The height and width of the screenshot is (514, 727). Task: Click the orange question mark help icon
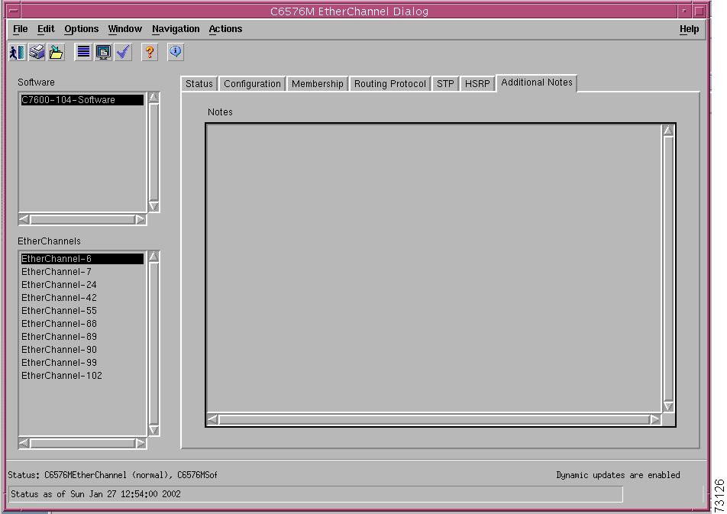[150, 52]
